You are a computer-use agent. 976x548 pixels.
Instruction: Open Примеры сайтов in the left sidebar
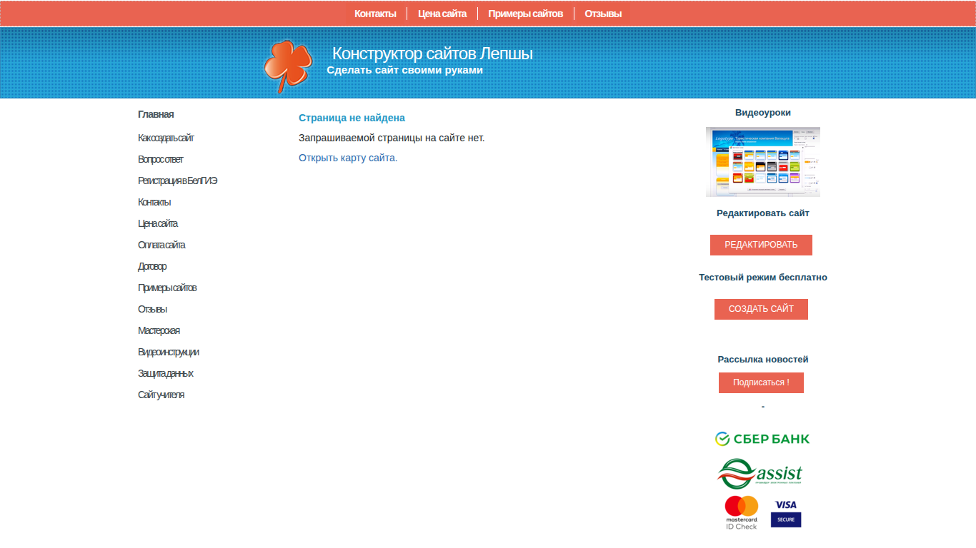167,288
